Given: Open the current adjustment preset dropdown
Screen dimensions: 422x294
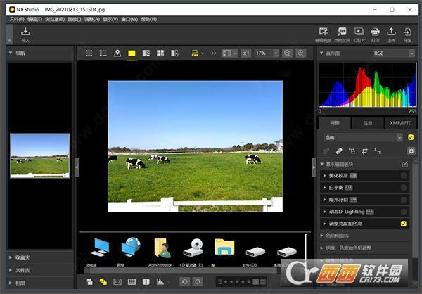Looking at the screenshot, I should pos(363,137).
